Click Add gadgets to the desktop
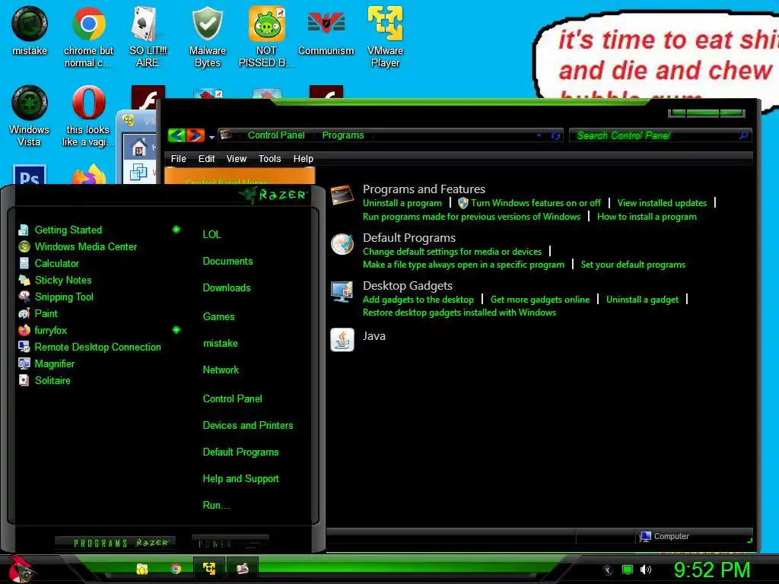The height and width of the screenshot is (584, 779). [x=418, y=300]
